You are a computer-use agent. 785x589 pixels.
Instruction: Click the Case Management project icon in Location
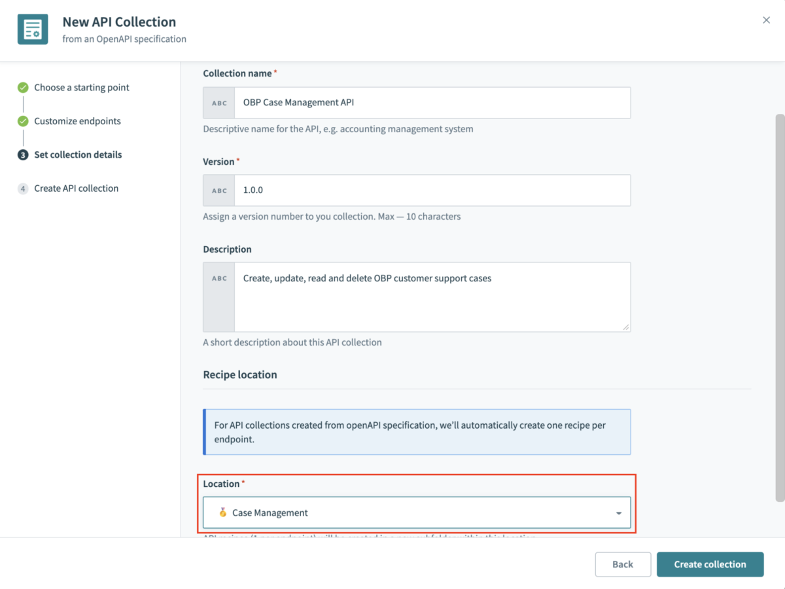(222, 512)
